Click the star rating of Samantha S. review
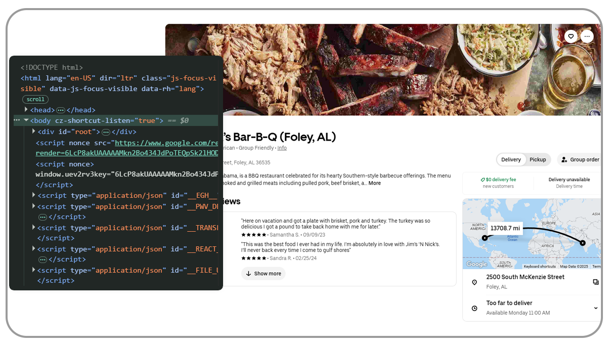This screenshot has height=346, width=608. point(254,235)
